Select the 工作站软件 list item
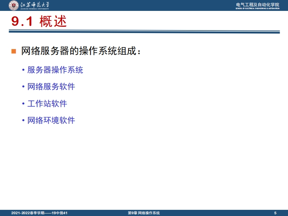The height and width of the screenshot is (216, 288). point(47,103)
